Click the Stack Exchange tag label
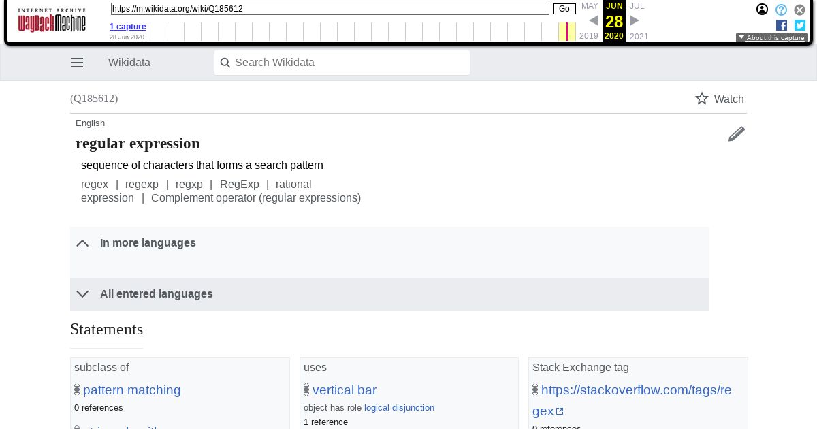This screenshot has height=429, width=817. (x=581, y=368)
